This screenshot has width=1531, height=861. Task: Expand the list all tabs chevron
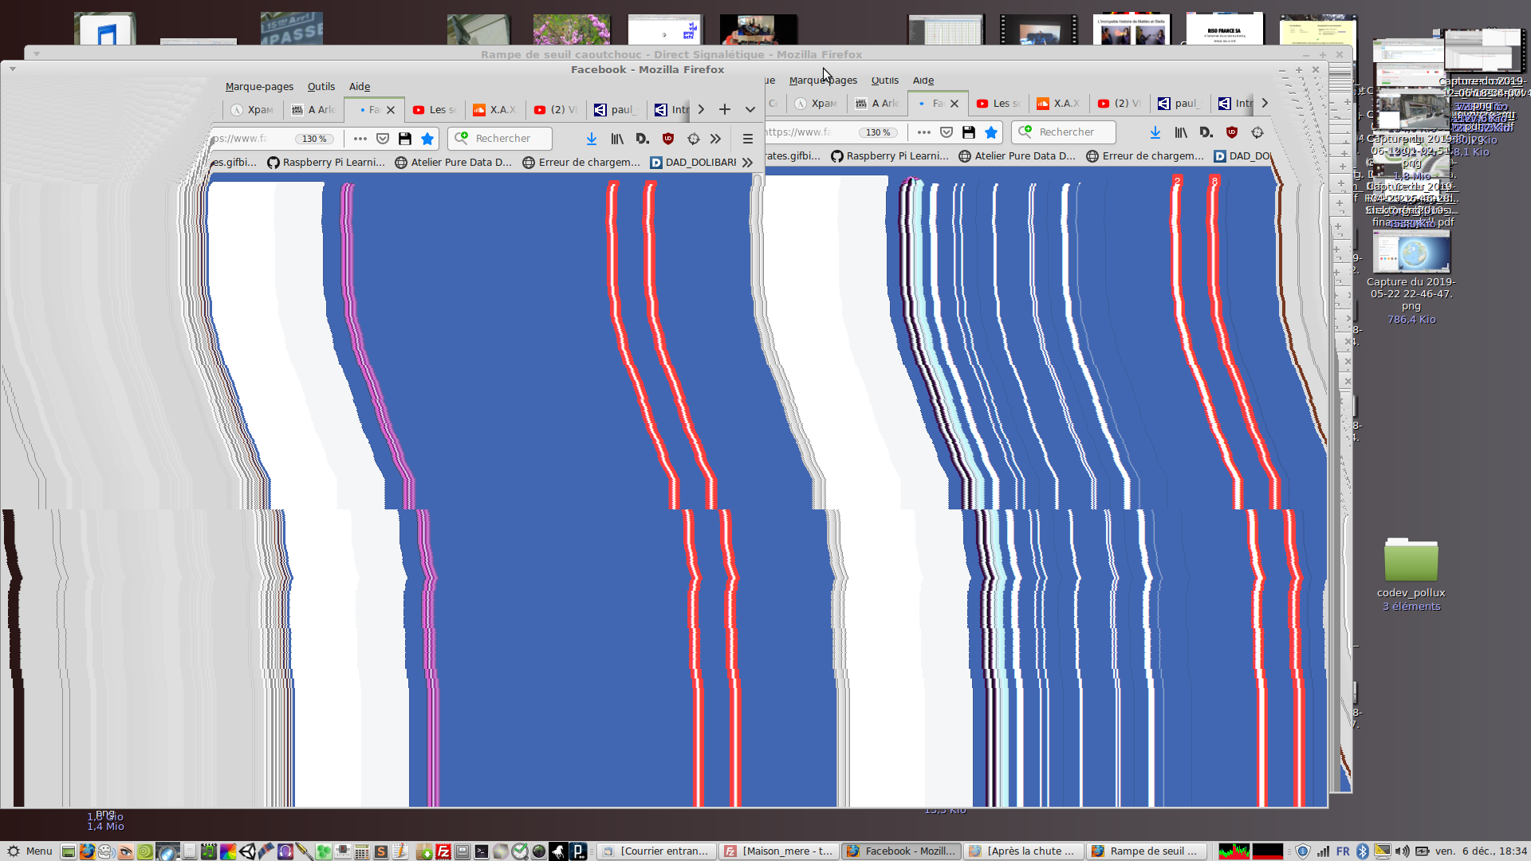750,109
